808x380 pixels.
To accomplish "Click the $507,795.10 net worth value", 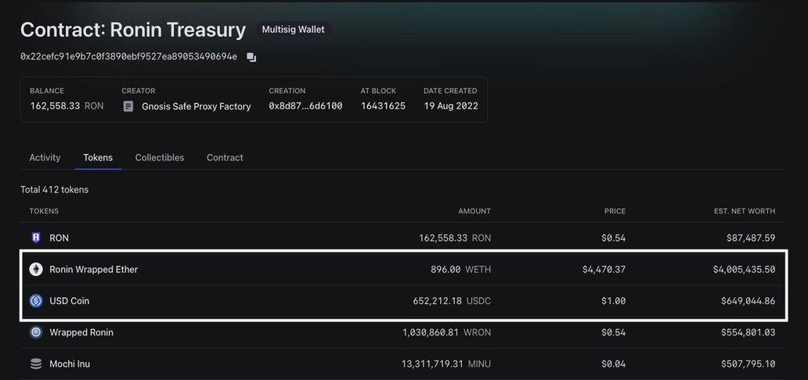I will 748,364.
